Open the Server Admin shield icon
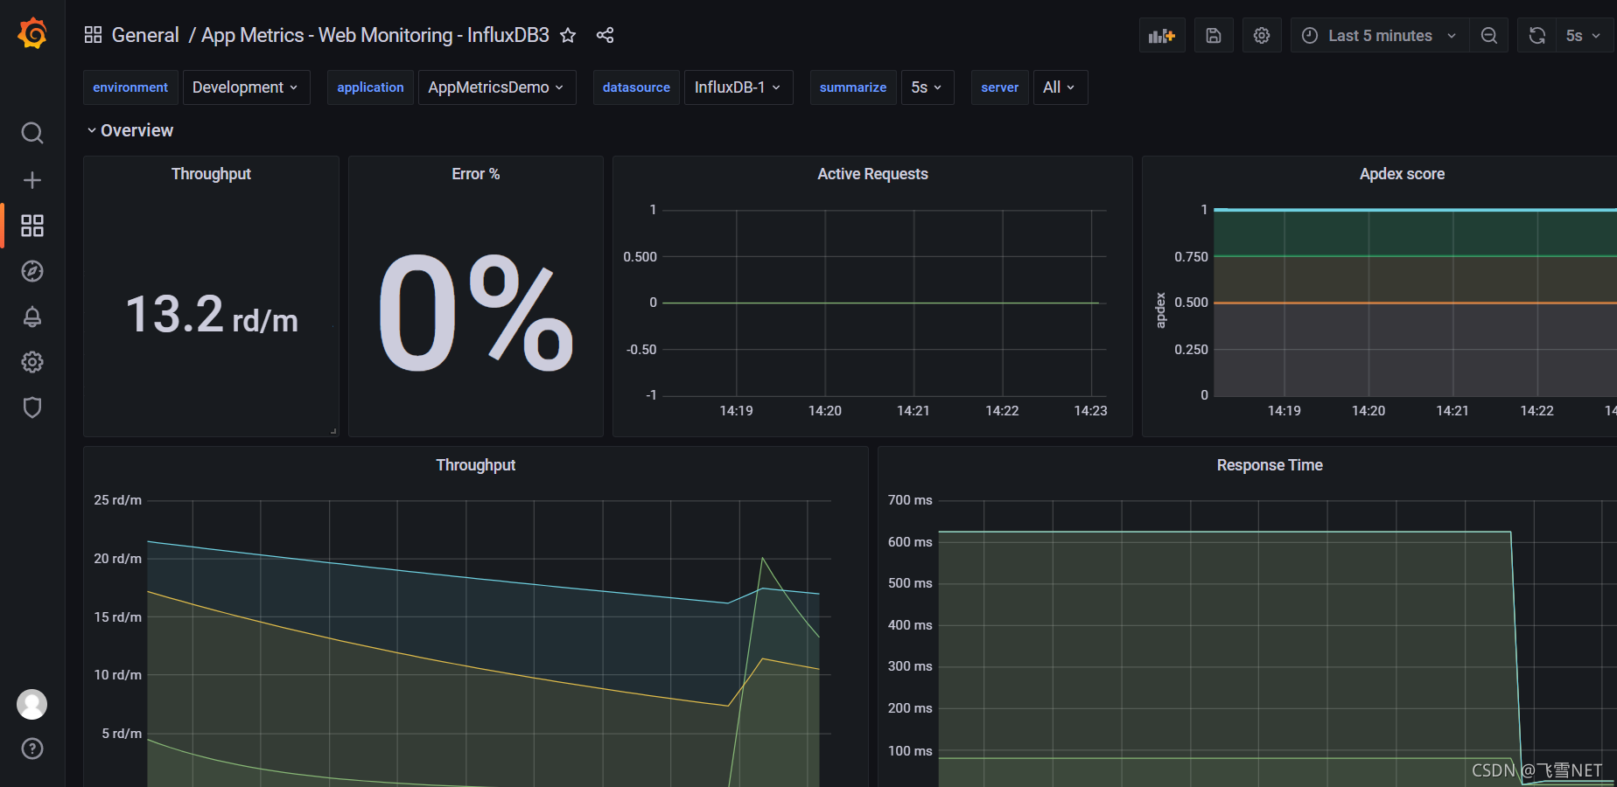 tap(32, 407)
